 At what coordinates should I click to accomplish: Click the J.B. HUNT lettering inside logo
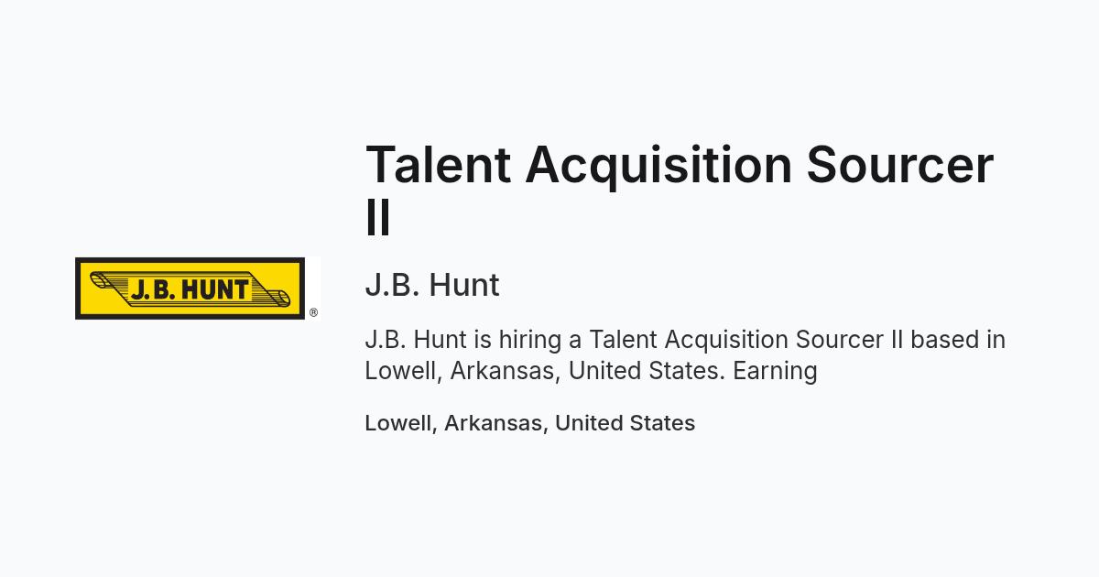pyautogui.click(x=190, y=289)
